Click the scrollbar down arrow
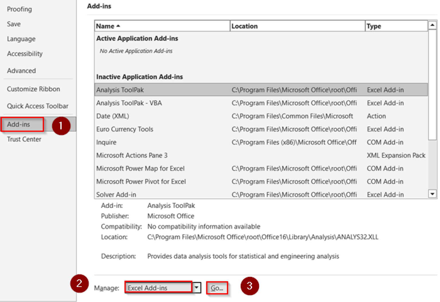Screen dimensions: 440x302 point(433,194)
